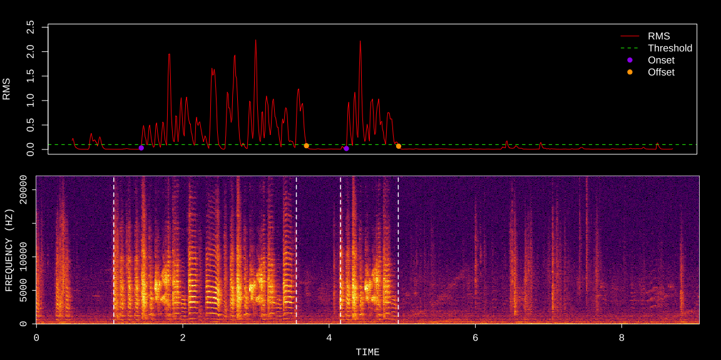Click the green dashed Threshold legend sample

click(630, 47)
